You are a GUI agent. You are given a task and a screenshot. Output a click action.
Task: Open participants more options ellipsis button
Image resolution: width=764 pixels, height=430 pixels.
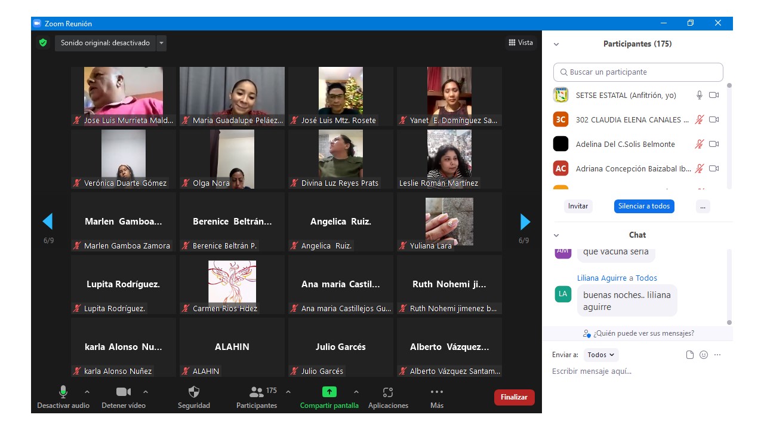(703, 206)
